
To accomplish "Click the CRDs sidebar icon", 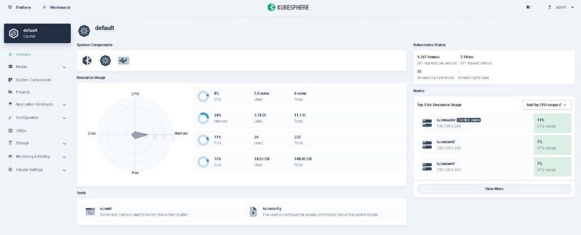I will click(10, 131).
